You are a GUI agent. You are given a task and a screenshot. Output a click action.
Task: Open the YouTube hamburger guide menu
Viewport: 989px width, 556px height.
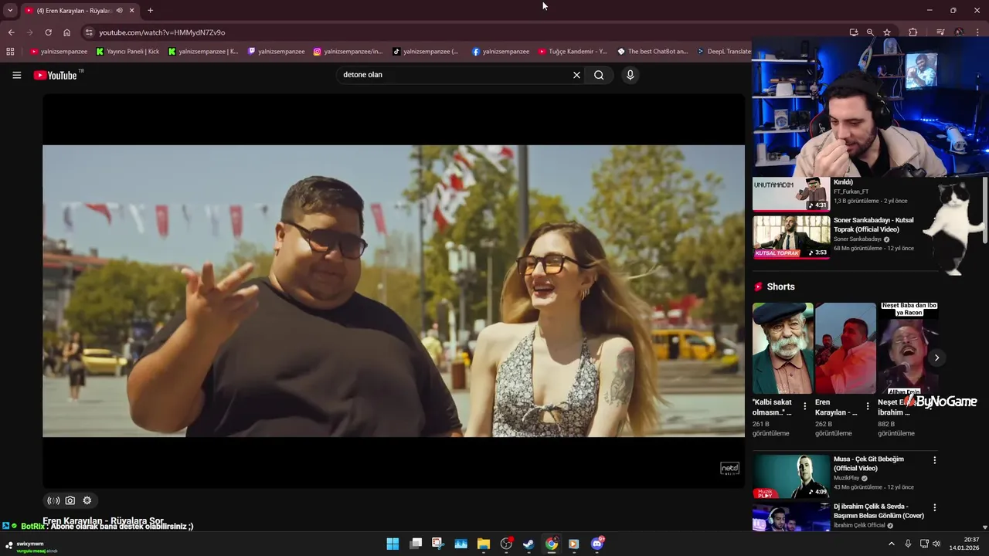(16, 75)
